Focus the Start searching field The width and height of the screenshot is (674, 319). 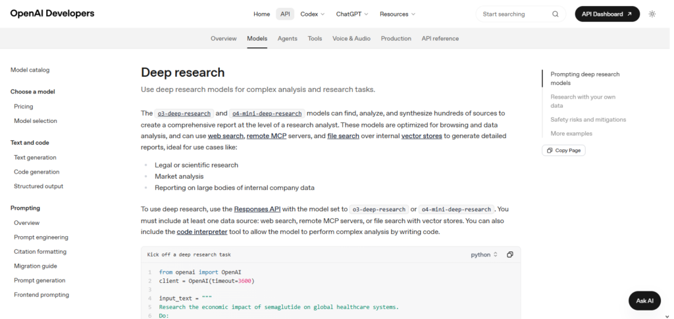click(x=521, y=14)
